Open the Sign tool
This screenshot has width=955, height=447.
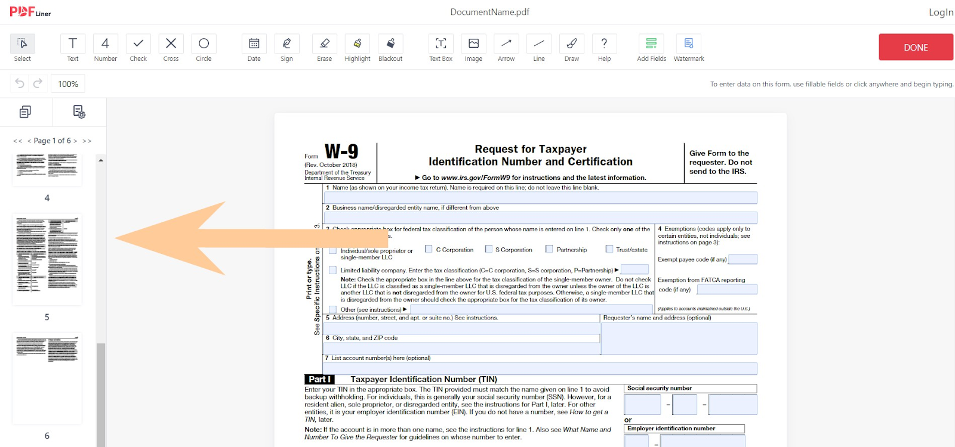click(x=286, y=48)
